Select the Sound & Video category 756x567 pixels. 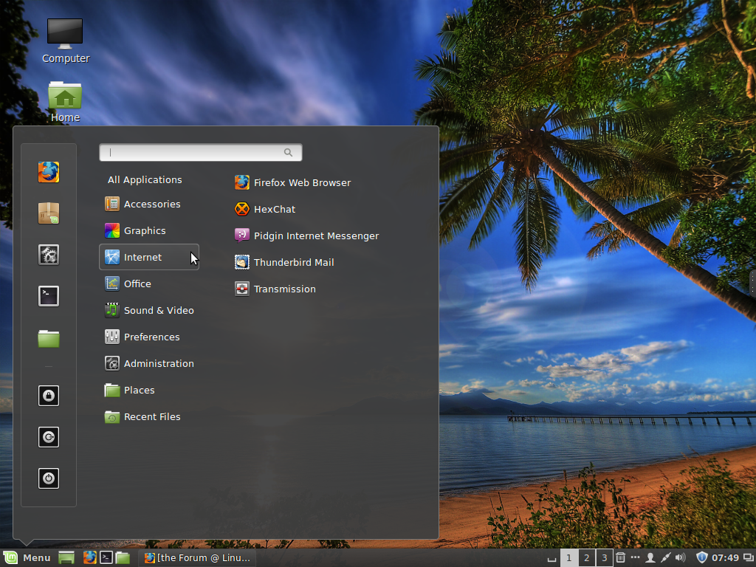(157, 310)
